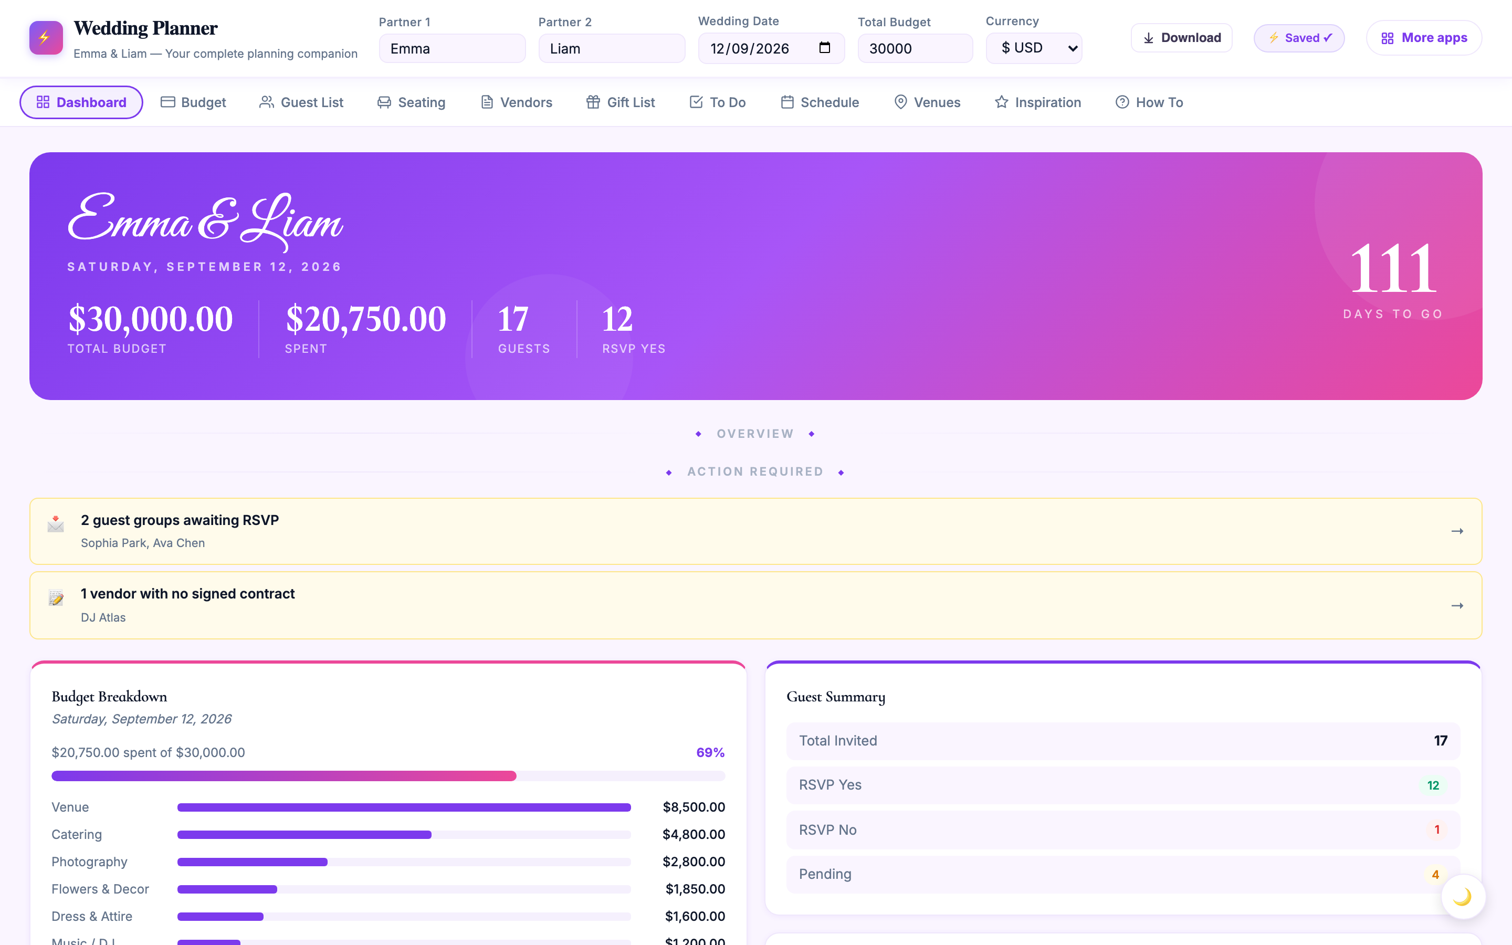Viewport: 1512px width, 945px height.
Task: Toggle dark mode with the moon icon
Action: 1463,897
